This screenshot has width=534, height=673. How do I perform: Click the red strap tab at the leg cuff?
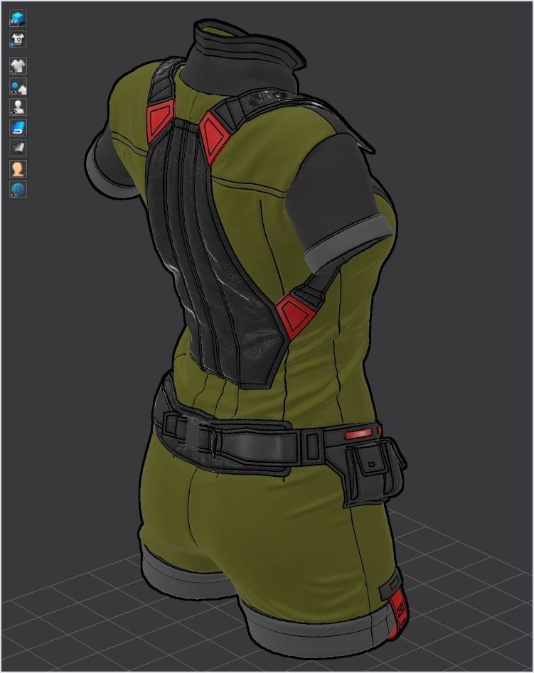(399, 615)
